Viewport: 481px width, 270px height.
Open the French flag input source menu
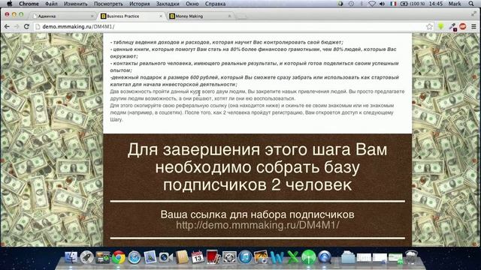[x=393, y=4]
